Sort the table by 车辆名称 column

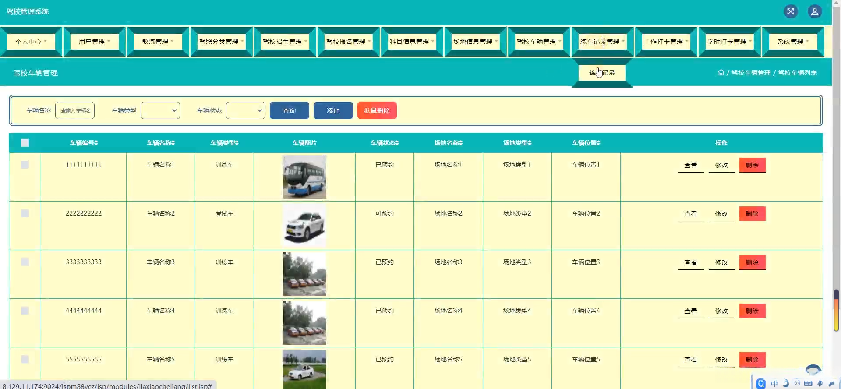[161, 143]
